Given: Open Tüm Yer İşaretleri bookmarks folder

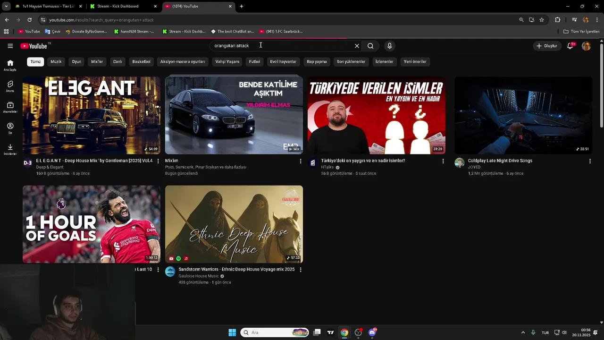Looking at the screenshot, I should click(x=581, y=32).
